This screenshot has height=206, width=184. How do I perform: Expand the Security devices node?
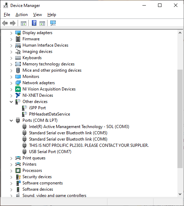click(x=11, y=177)
